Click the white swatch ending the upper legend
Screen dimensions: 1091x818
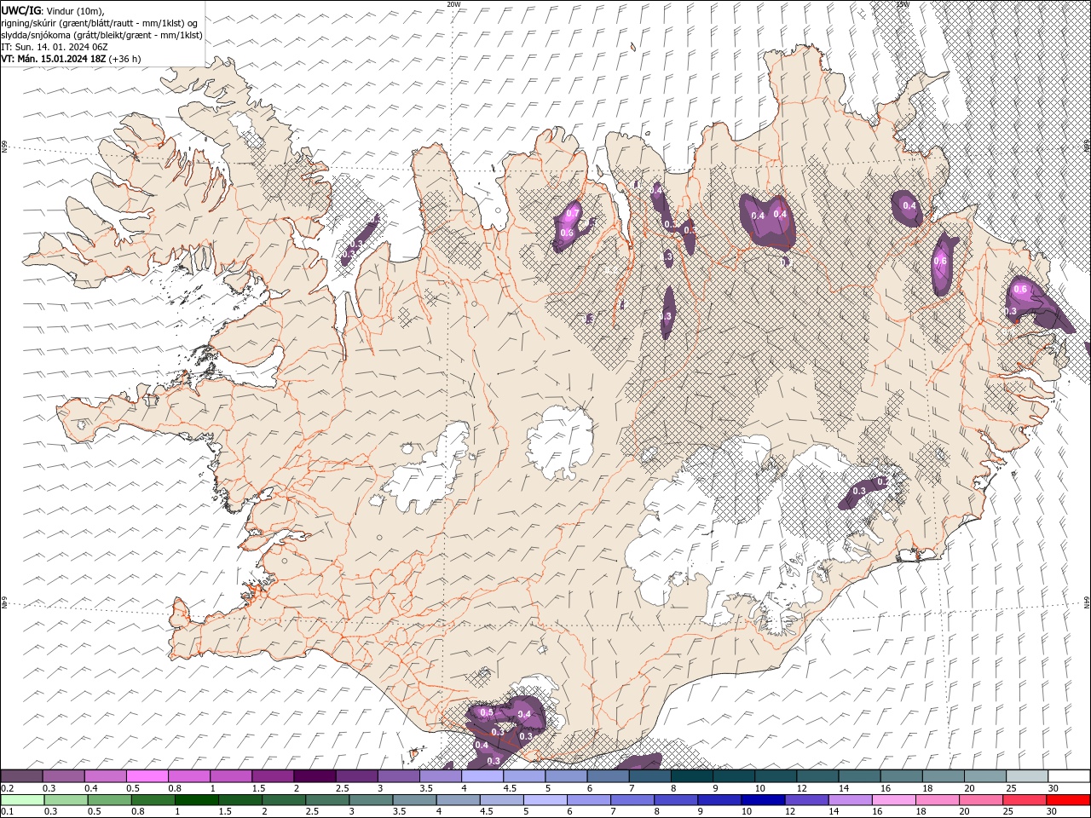[1069, 776]
